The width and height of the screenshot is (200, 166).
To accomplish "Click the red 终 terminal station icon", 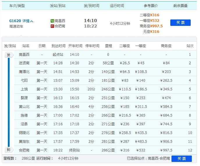I will tap(52, 26).
